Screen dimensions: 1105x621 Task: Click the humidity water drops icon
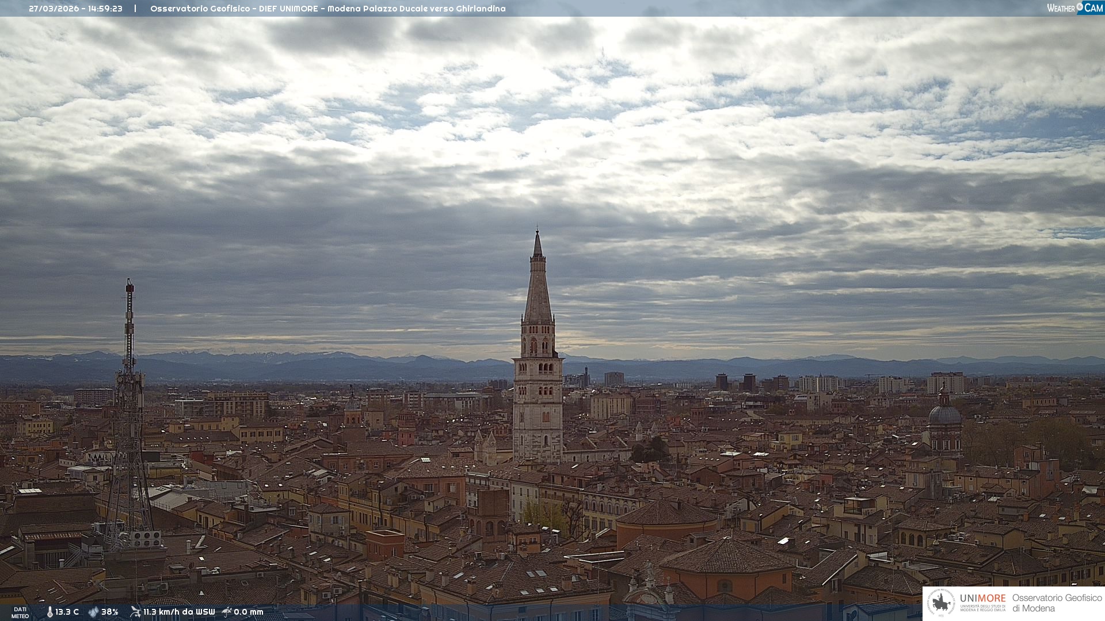[93, 612]
